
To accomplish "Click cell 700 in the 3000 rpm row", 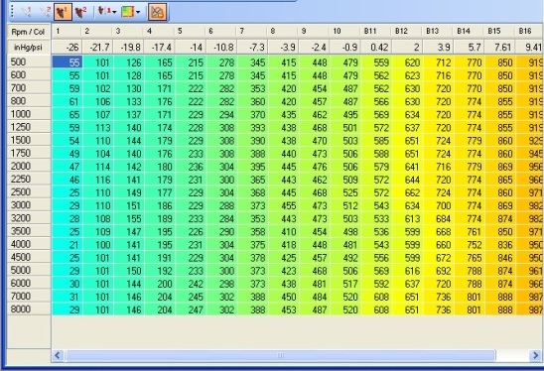I will pos(438,205).
